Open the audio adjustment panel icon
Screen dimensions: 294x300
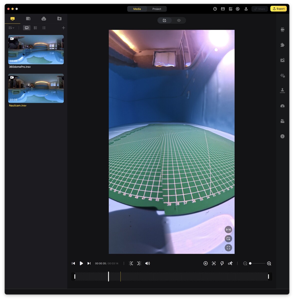coord(282,75)
